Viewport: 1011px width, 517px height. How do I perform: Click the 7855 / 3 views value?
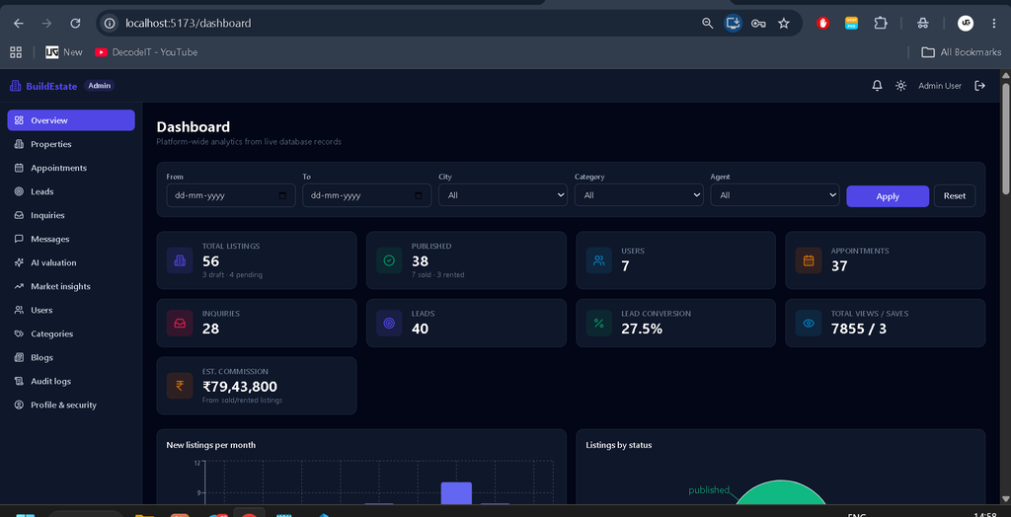coord(859,329)
